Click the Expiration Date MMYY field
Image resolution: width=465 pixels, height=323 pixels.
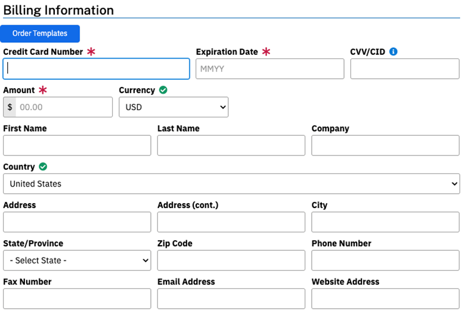pyautogui.click(x=270, y=69)
